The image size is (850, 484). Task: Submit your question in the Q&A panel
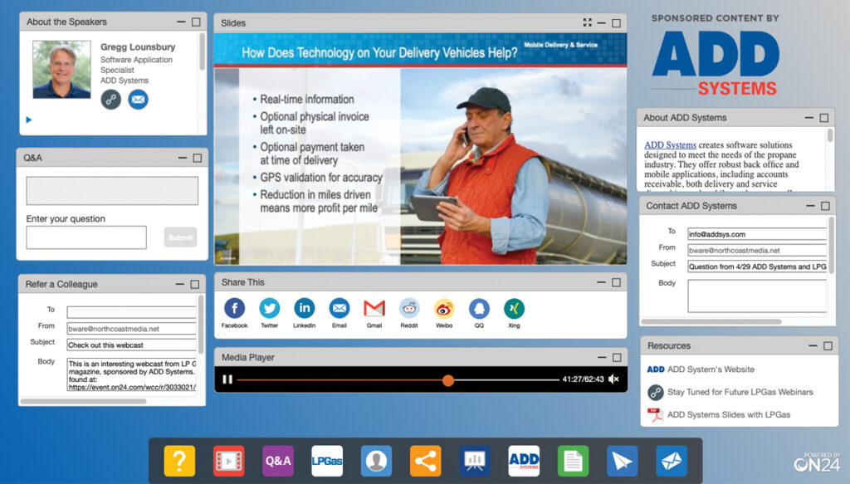180,237
